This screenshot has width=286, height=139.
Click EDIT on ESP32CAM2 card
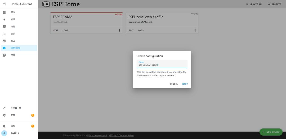(56, 30)
